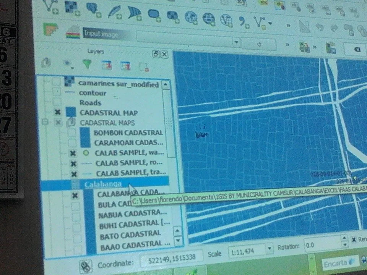Click the blue CADASTRAL MAP color swatch
The height and width of the screenshot is (275, 367).
click(x=71, y=112)
